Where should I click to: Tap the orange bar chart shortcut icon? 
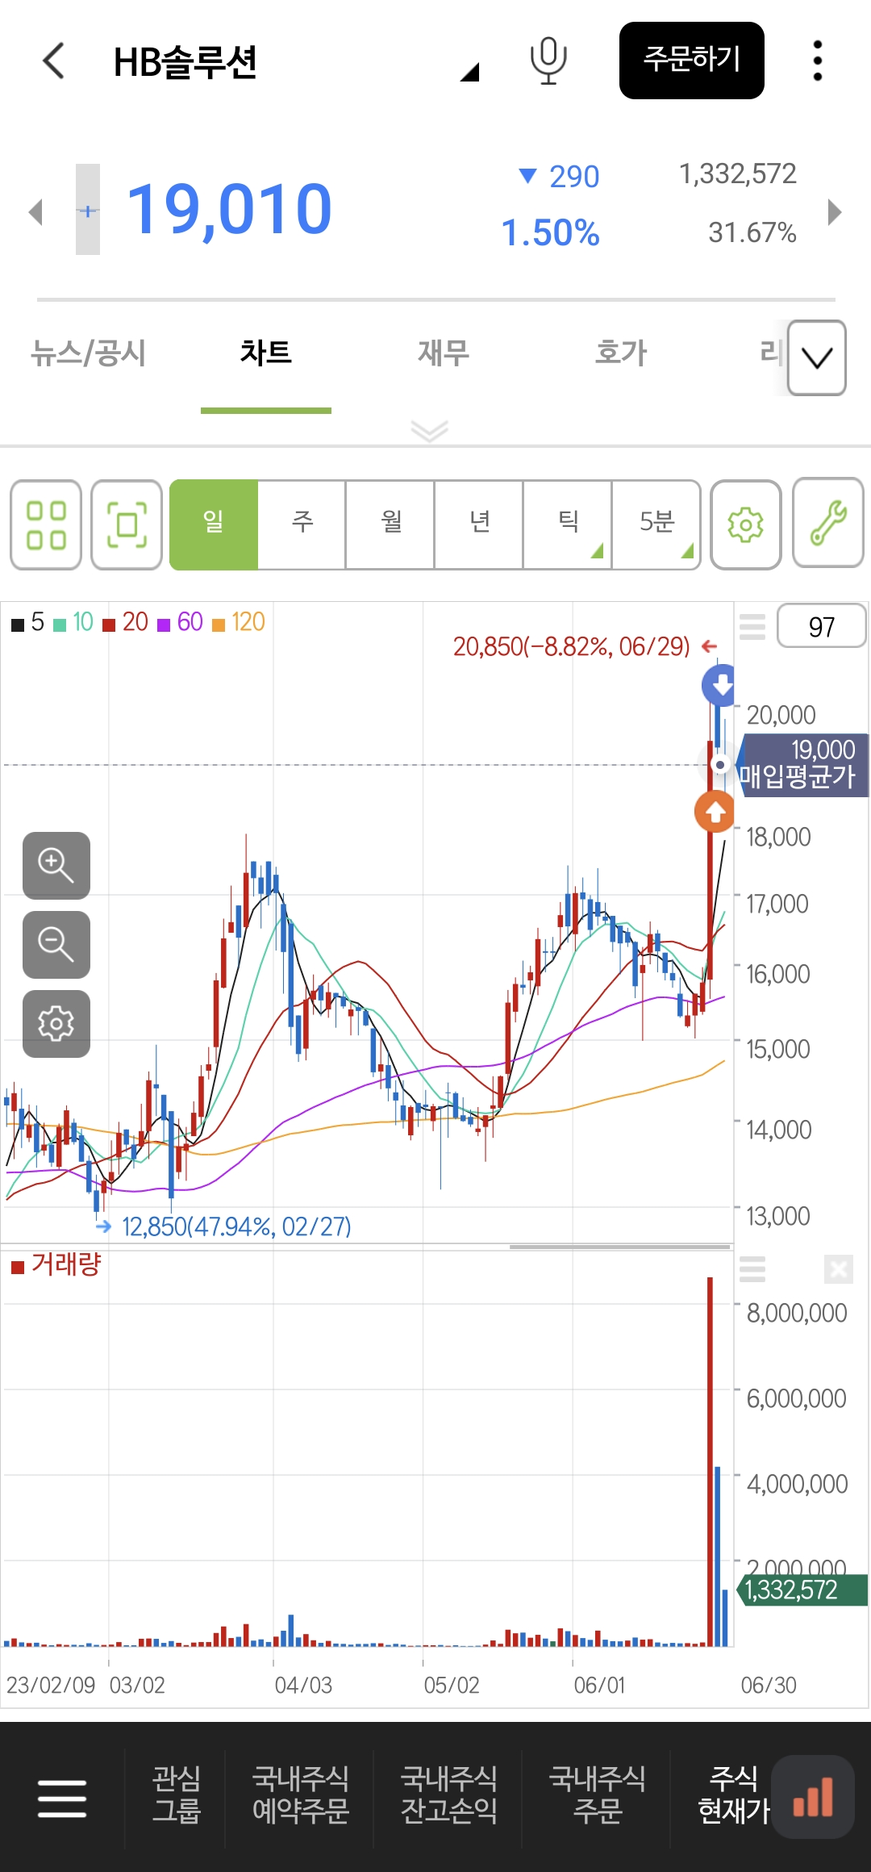[813, 1797]
